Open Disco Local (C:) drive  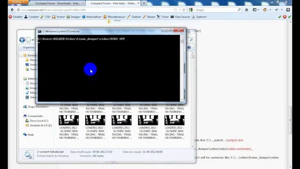(37, 121)
